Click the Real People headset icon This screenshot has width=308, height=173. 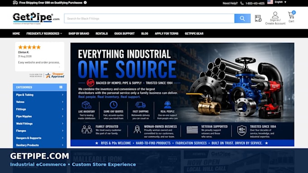[x=167, y=105]
